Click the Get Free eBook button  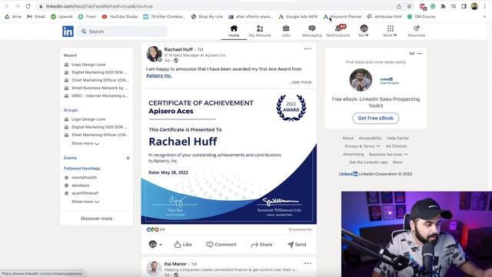pyautogui.click(x=376, y=118)
